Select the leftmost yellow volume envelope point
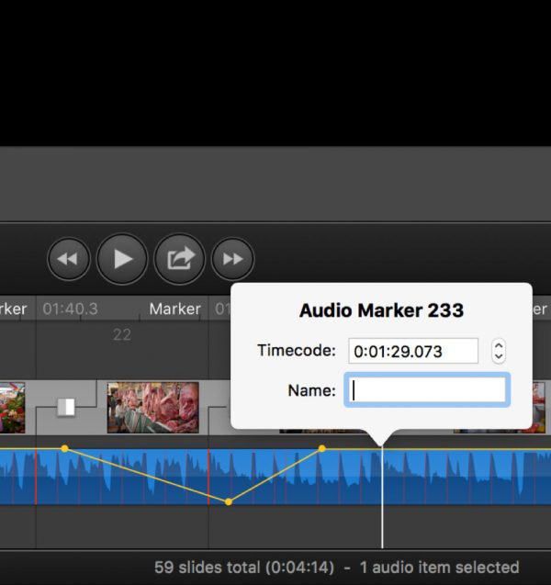Viewport: 551px width, 585px height. 64,448
